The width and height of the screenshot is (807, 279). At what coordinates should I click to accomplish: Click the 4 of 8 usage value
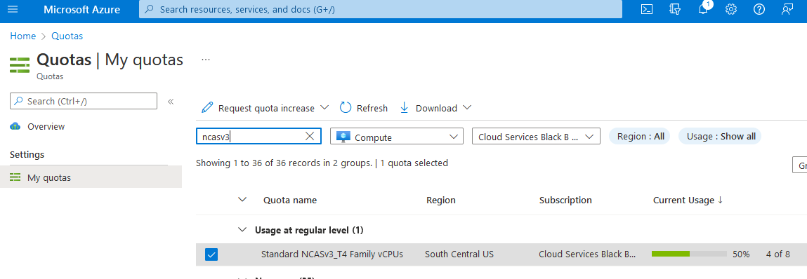pos(778,254)
